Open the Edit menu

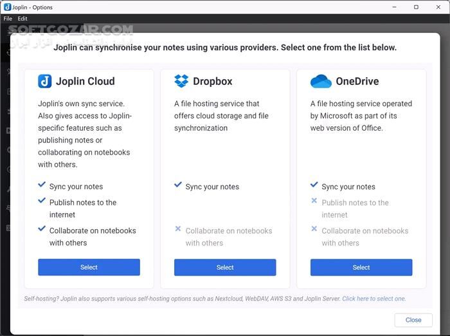[x=22, y=19]
